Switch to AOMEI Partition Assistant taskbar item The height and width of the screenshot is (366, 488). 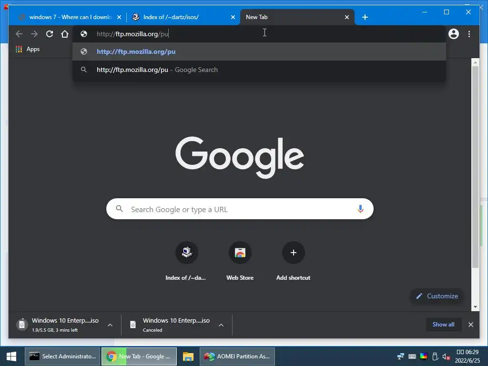pos(237,356)
